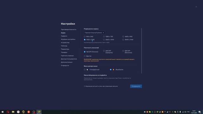Click the microphone tray icon

(180, 112)
